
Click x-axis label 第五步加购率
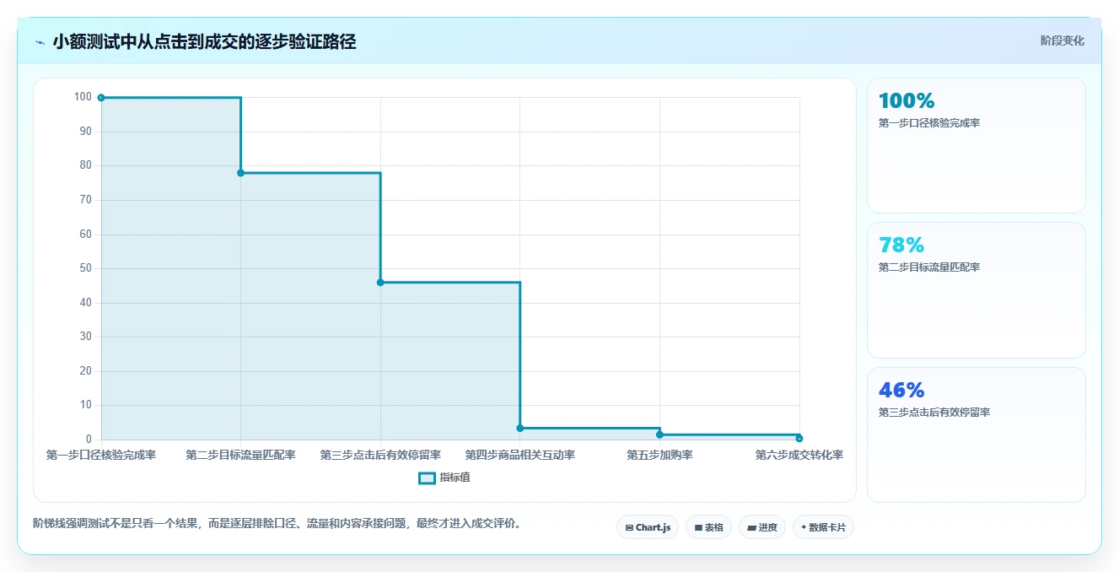coord(659,456)
